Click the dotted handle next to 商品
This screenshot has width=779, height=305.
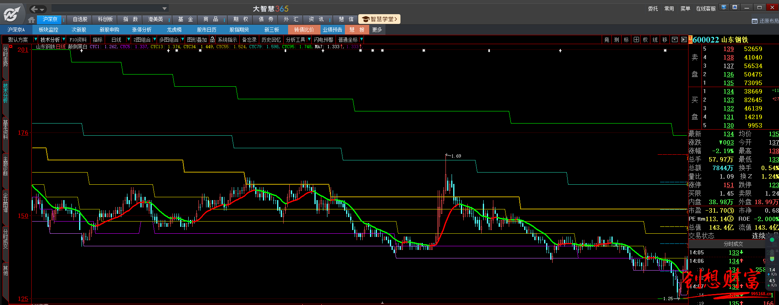(224, 19)
